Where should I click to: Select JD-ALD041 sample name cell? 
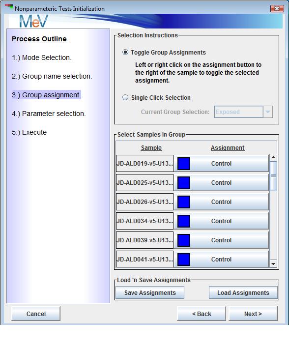point(144,259)
